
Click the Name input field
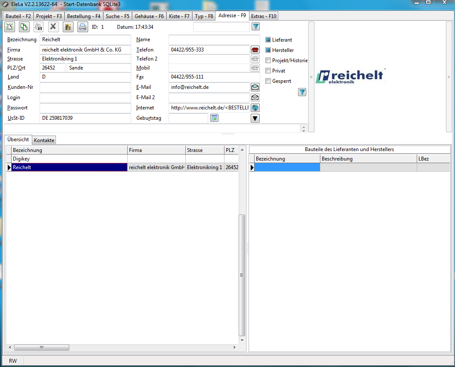click(x=214, y=39)
